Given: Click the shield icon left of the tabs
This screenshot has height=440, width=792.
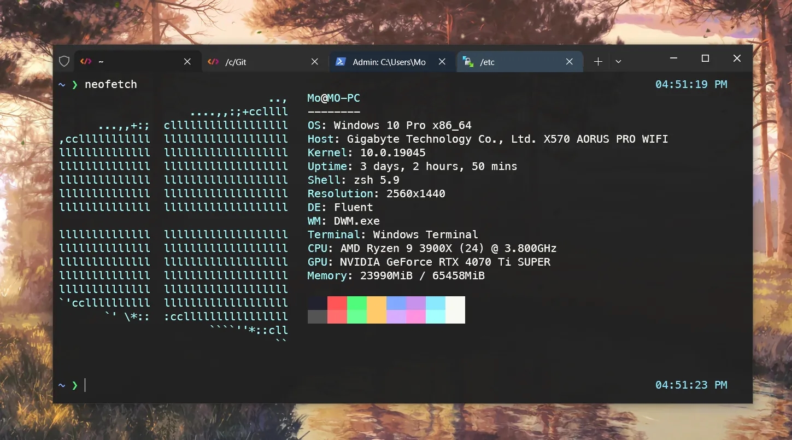Looking at the screenshot, I should 64,62.
